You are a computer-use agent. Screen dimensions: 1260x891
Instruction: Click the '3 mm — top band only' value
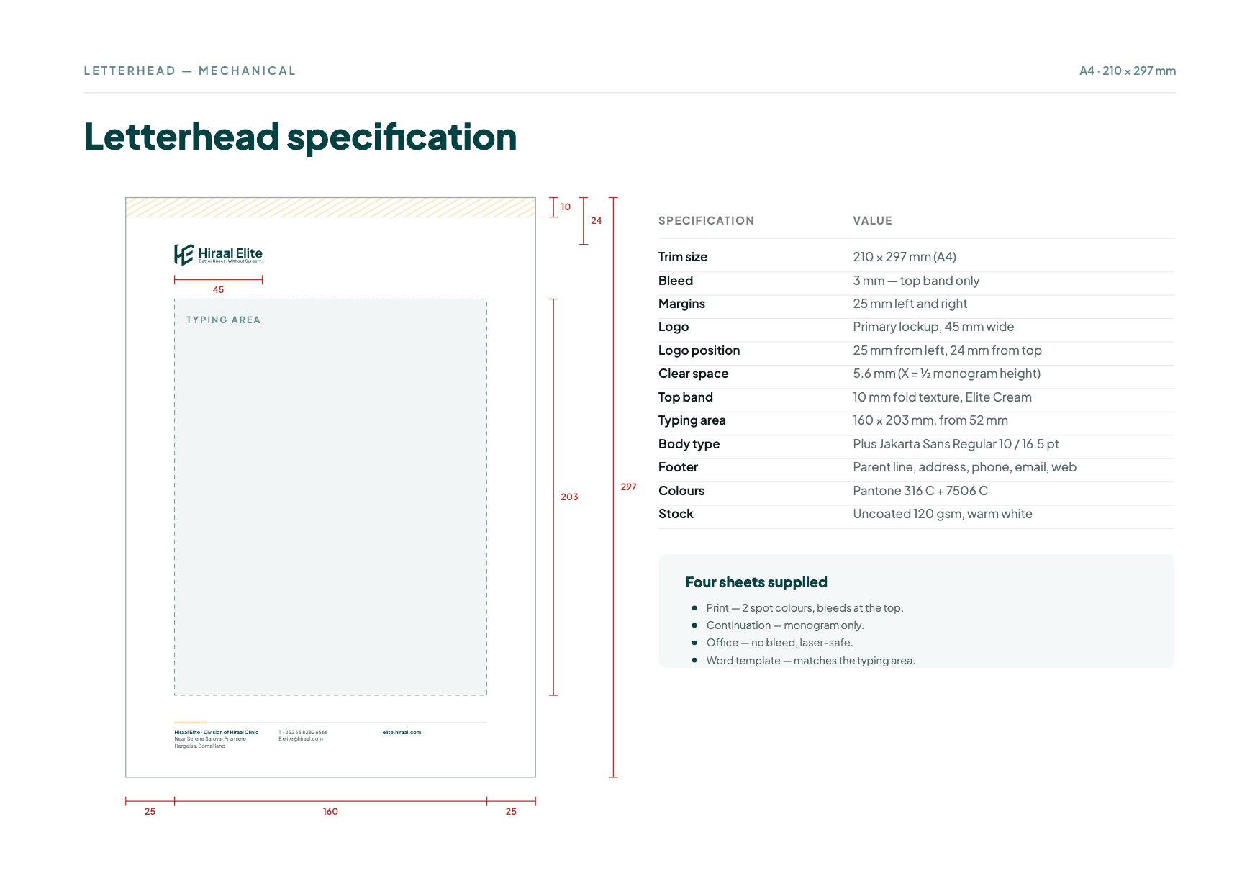tap(916, 281)
